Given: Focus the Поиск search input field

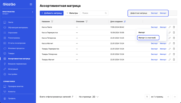Looking at the screenshot, I should [x=94, y=13].
